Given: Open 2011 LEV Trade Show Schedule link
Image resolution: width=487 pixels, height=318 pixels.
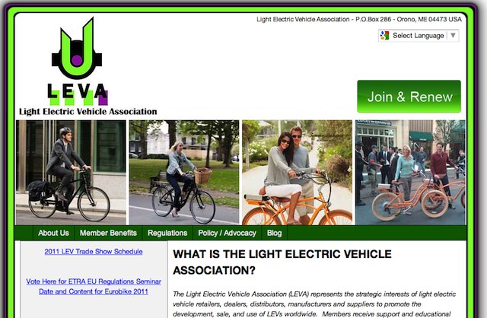Looking at the screenshot, I should pyautogui.click(x=94, y=252).
